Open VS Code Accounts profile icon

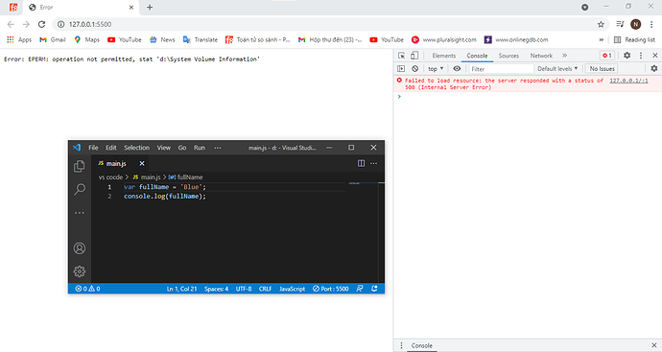tap(80, 248)
